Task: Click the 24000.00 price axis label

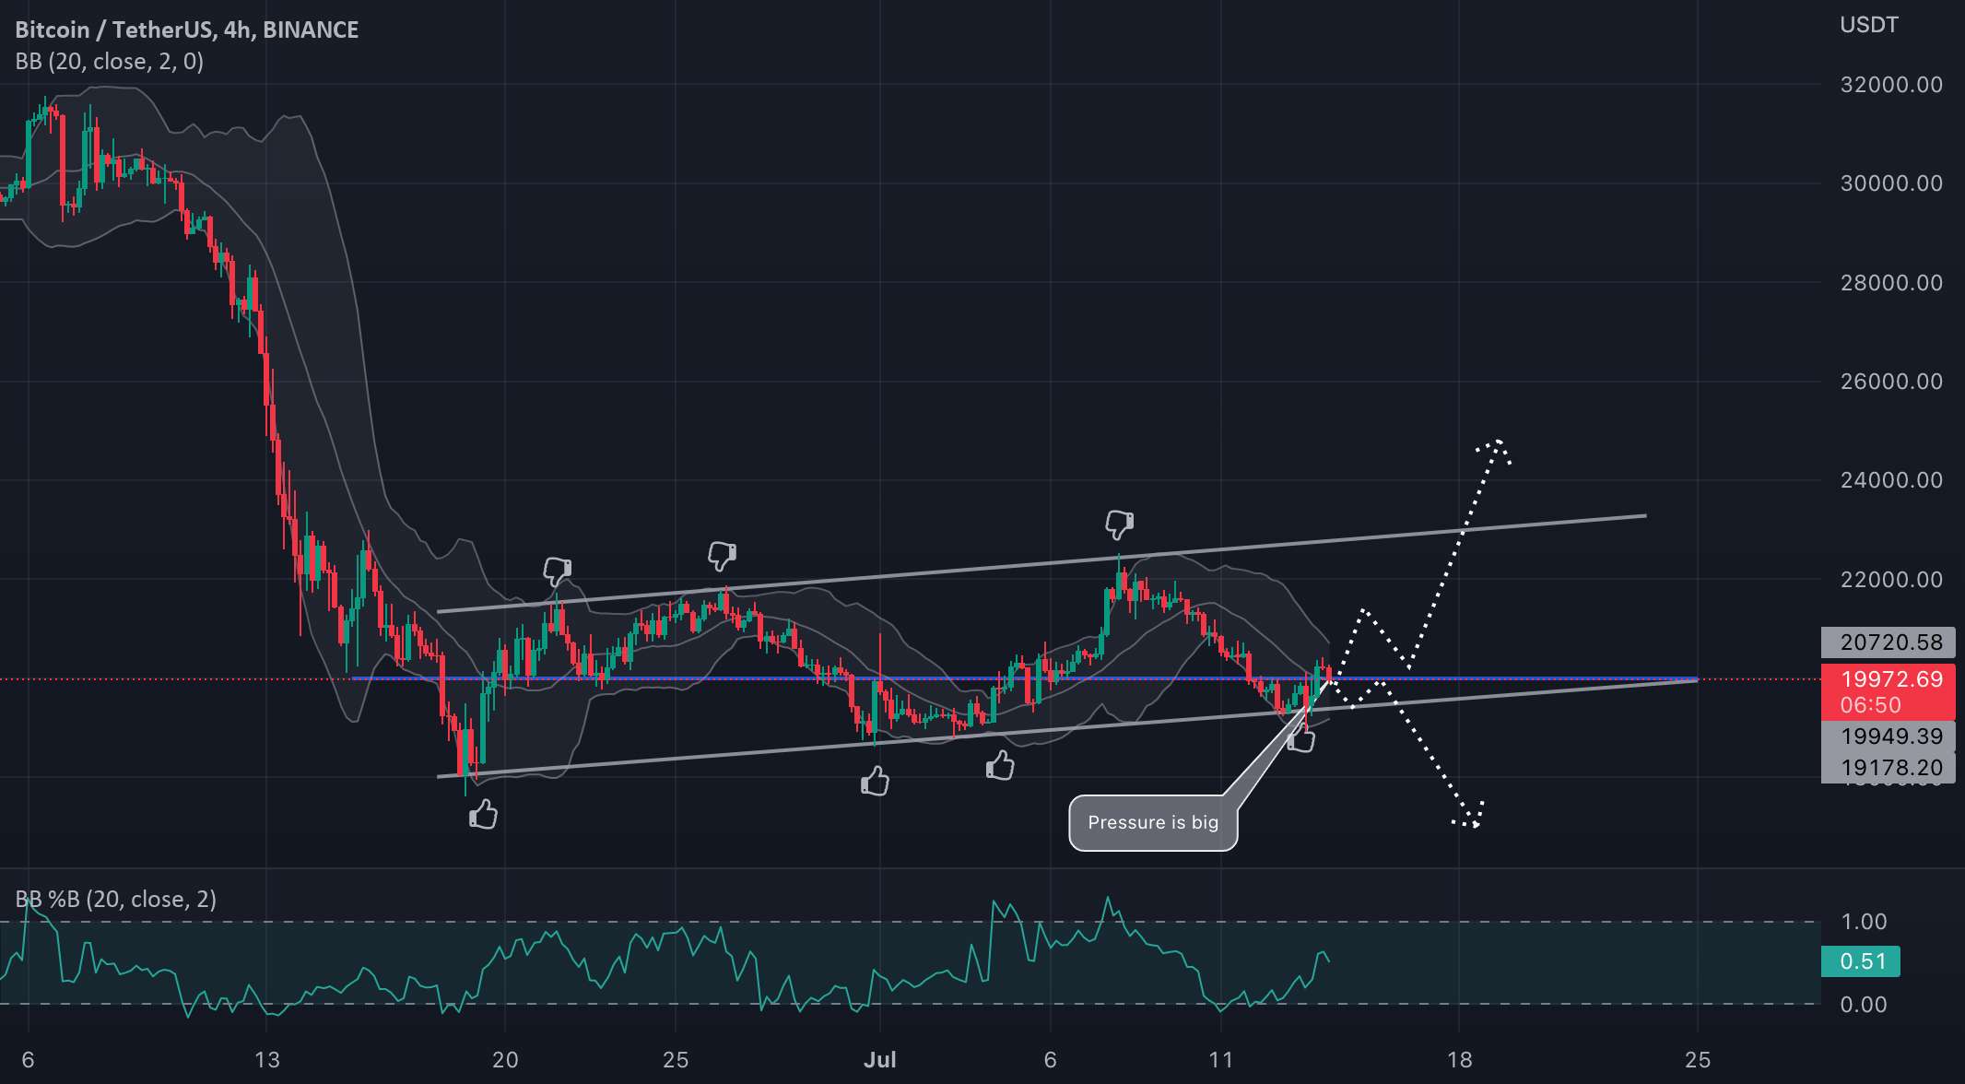Action: [x=1891, y=480]
